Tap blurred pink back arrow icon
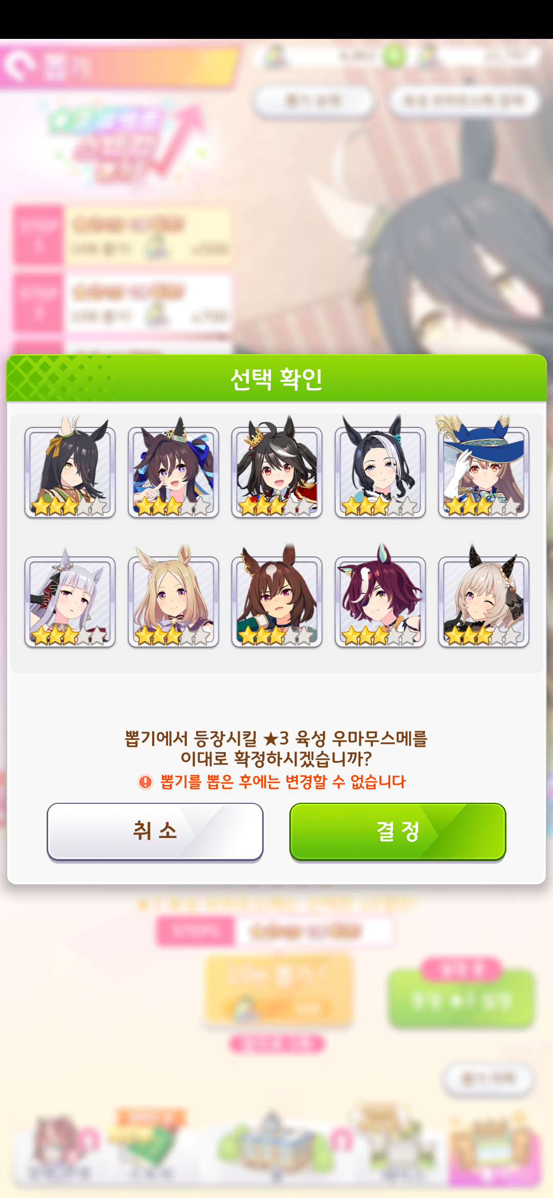 (x=19, y=66)
